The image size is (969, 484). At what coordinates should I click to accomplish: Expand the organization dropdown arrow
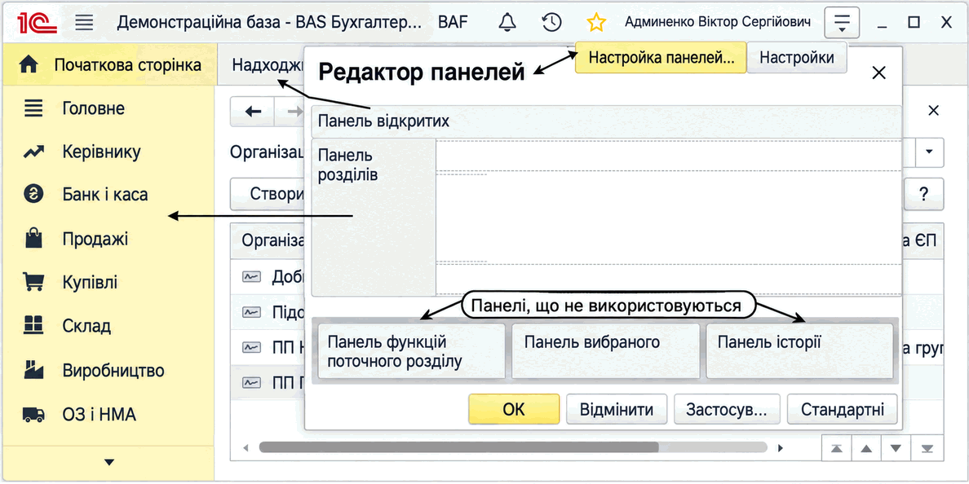[929, 152]
